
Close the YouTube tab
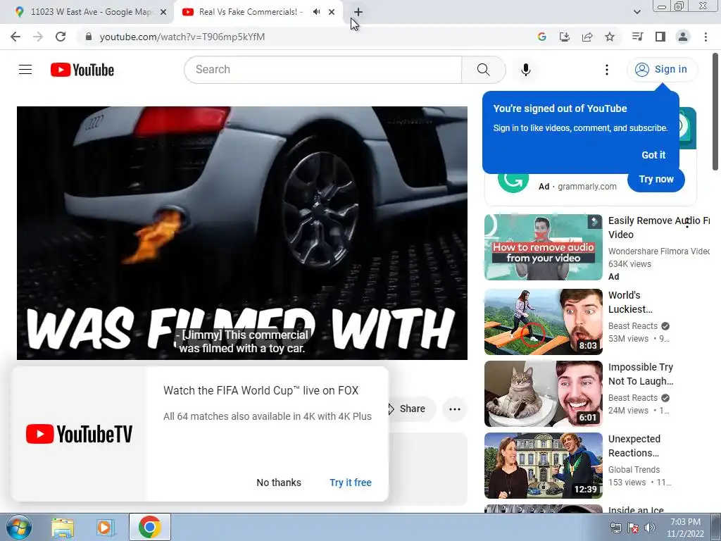click(332, 12)
